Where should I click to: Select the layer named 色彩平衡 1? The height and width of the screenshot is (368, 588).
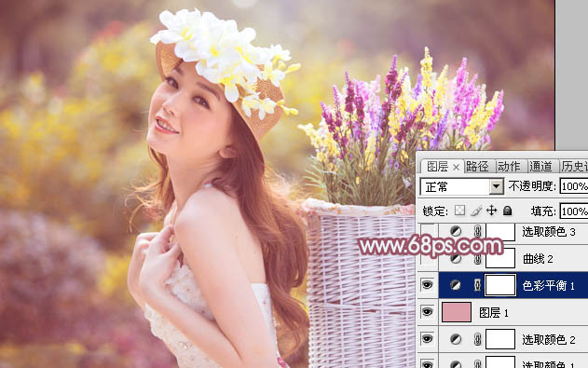548,286
